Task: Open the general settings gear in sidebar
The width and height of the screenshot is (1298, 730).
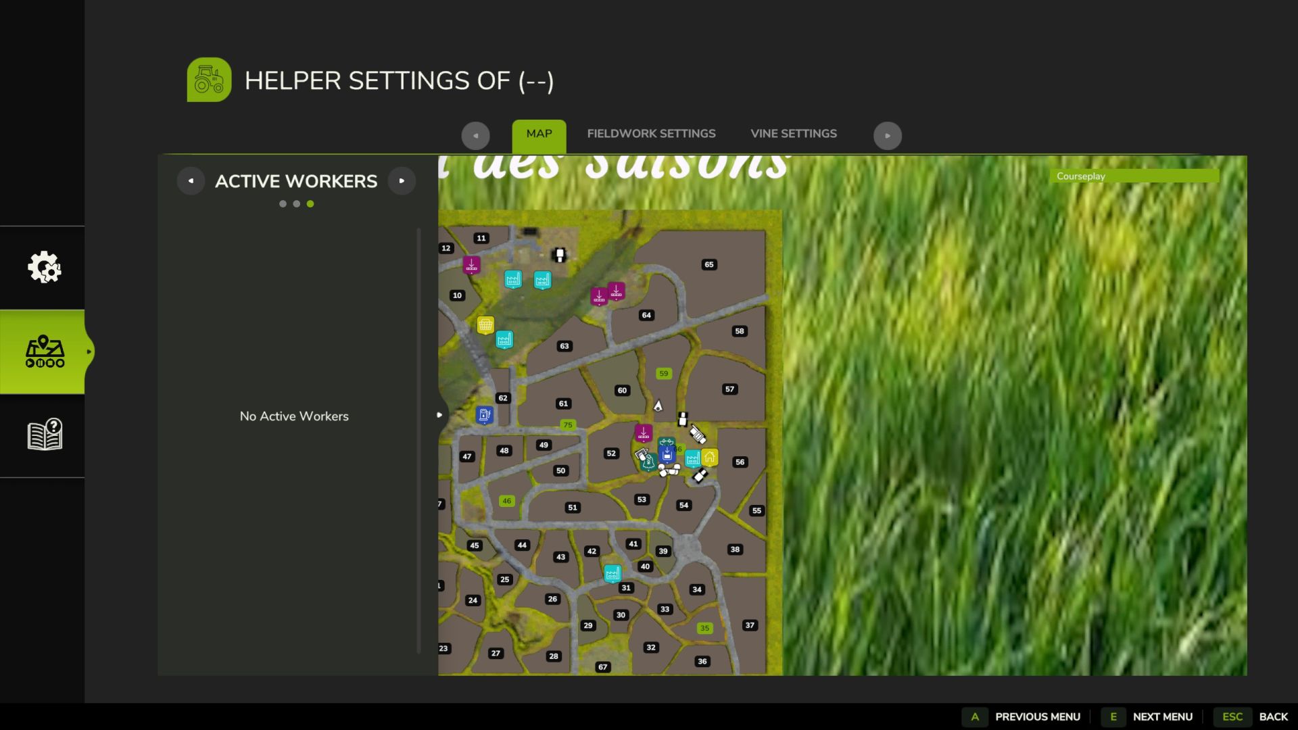Action: pyautogui.click(x=44, y=268)
